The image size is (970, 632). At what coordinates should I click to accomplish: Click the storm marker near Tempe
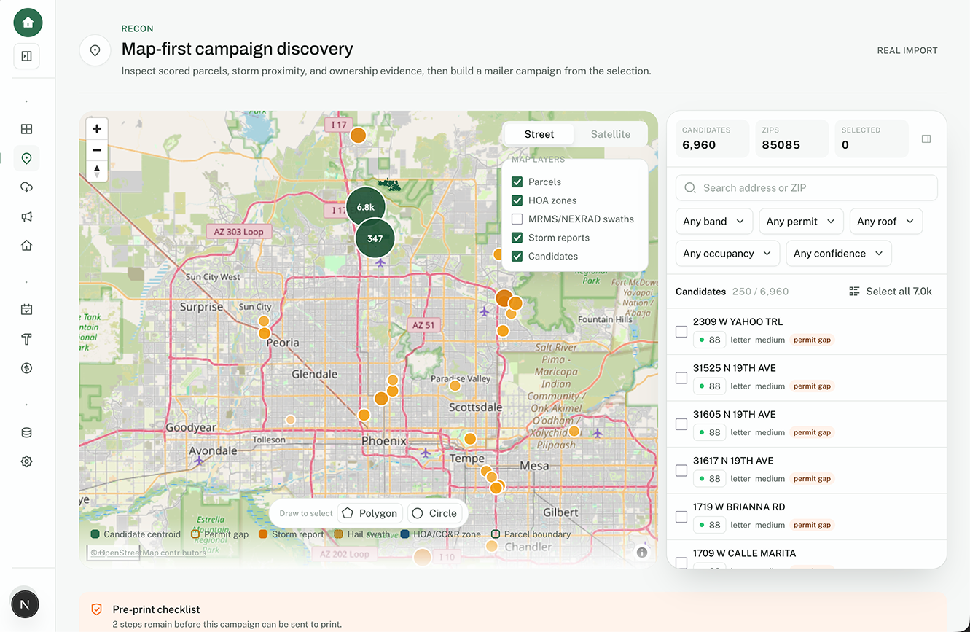tap(470, 439)
